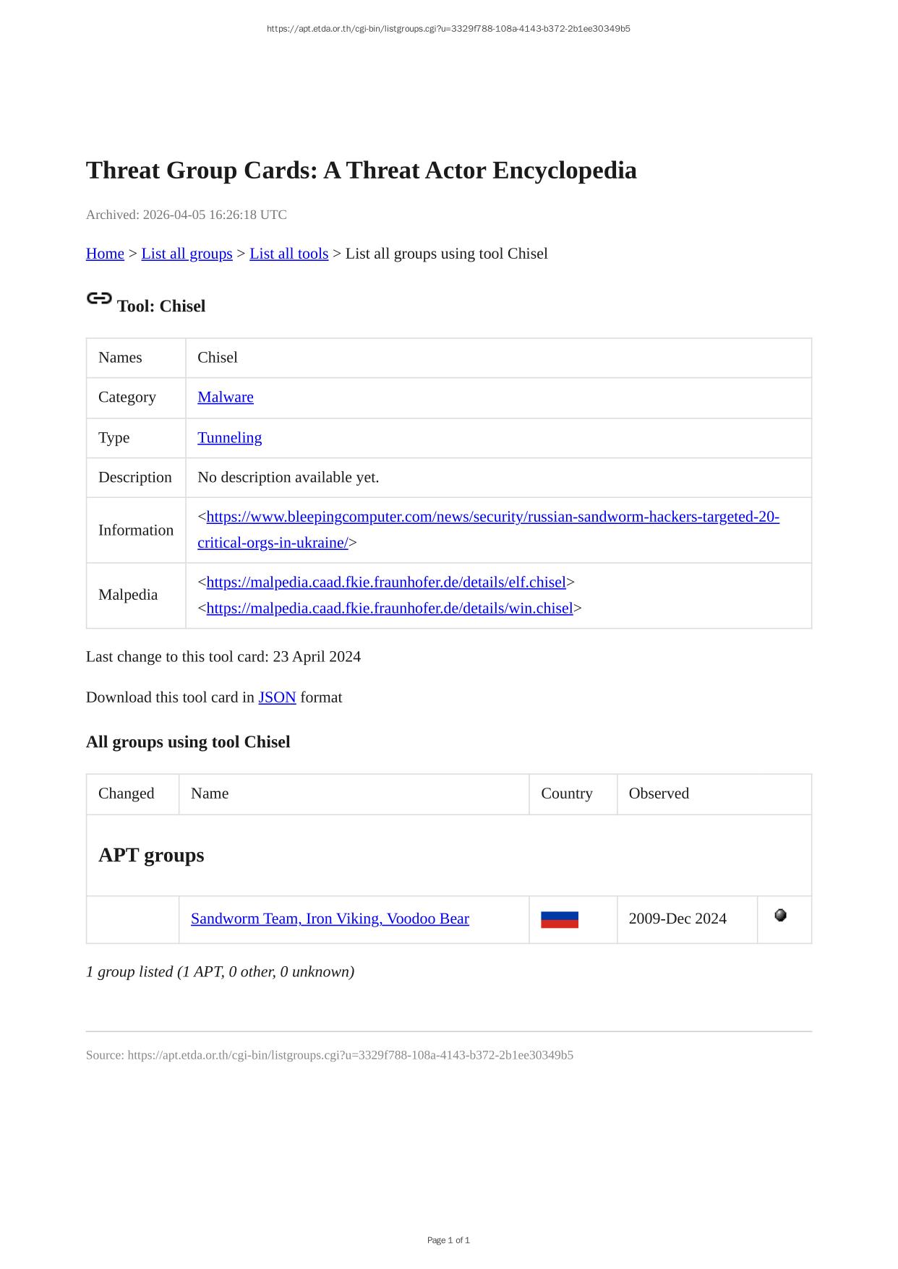Click the gray sphere status icon
The width and height of the screenshot is (898, 1269).
[x=780, y=916]
